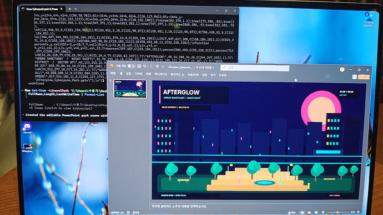The height and width of the screenshot is (215, 383).
Task: Add a new terminal tab with plus
Action: [69, 9]
